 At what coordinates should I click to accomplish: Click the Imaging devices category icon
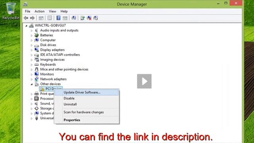(37, 60)
